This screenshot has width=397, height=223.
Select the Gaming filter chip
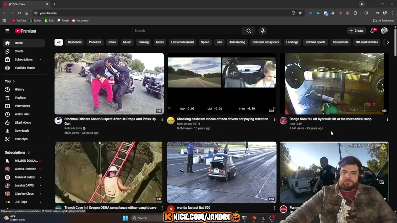point(144,42)
